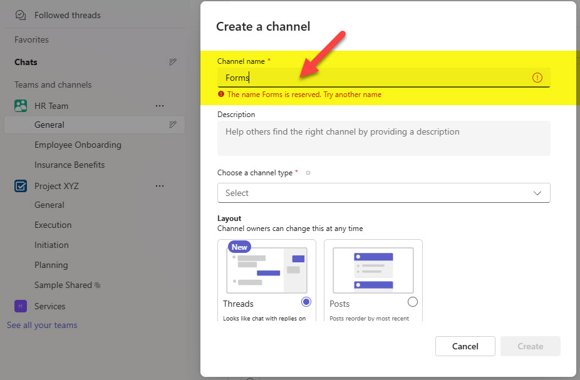
Task: Select the Threads layout radio button
Action: click(x=306, y=302)
